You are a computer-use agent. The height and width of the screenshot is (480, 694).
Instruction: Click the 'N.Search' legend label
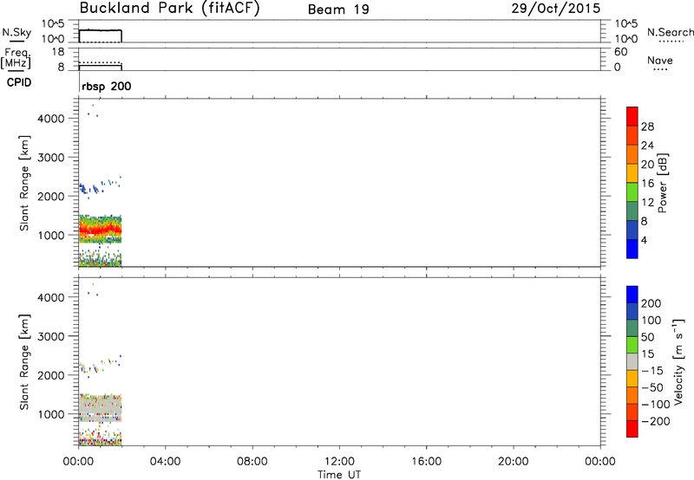(670, 32)
